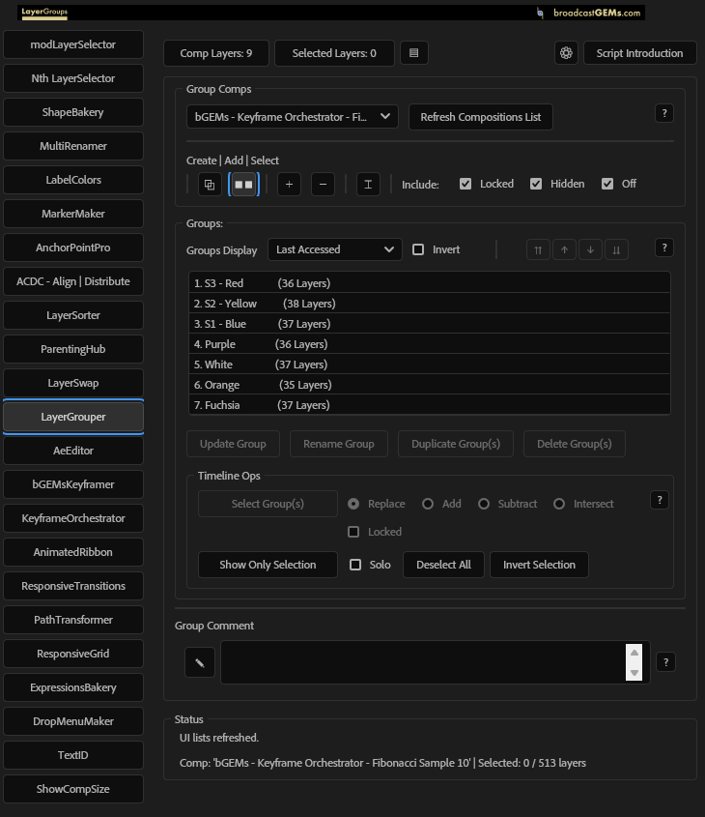Toggle the Hidden include checkbox
The height and width of the screenshot is (817, 705).
tap(536, 184)
